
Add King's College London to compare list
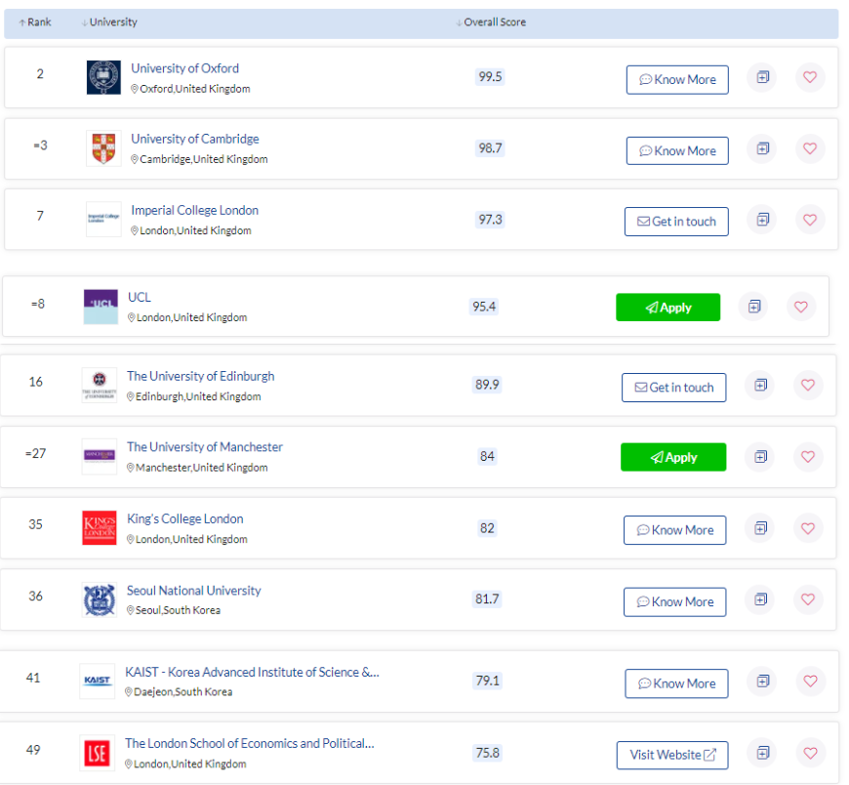click(760, 528)
